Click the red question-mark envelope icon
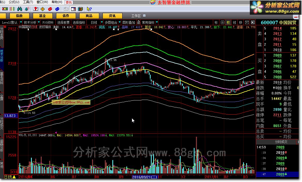 pos(35,9)
